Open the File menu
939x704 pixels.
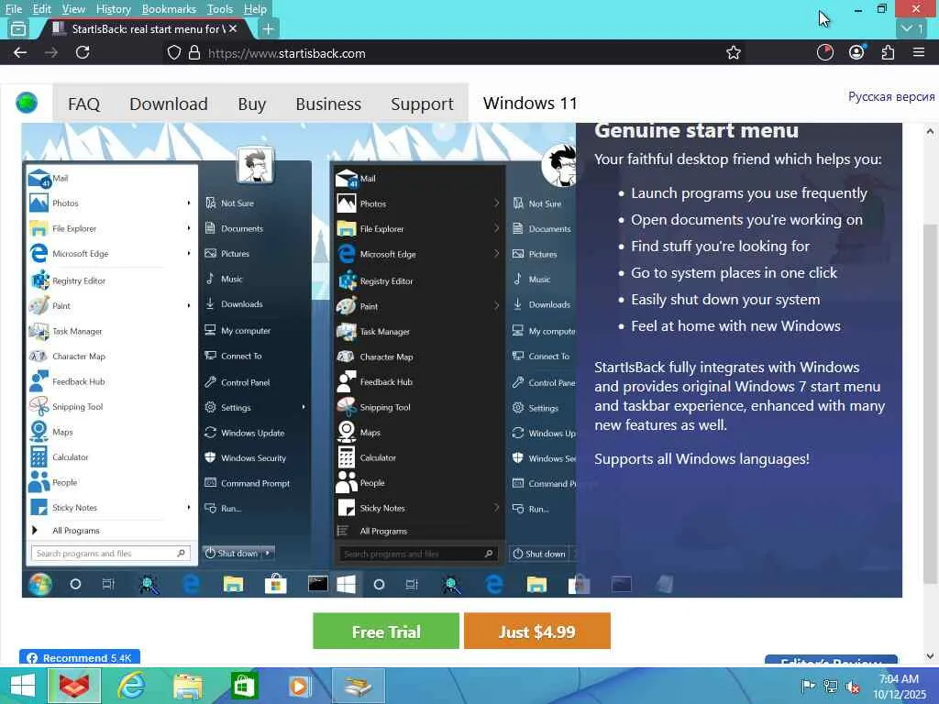pos(13,9)
